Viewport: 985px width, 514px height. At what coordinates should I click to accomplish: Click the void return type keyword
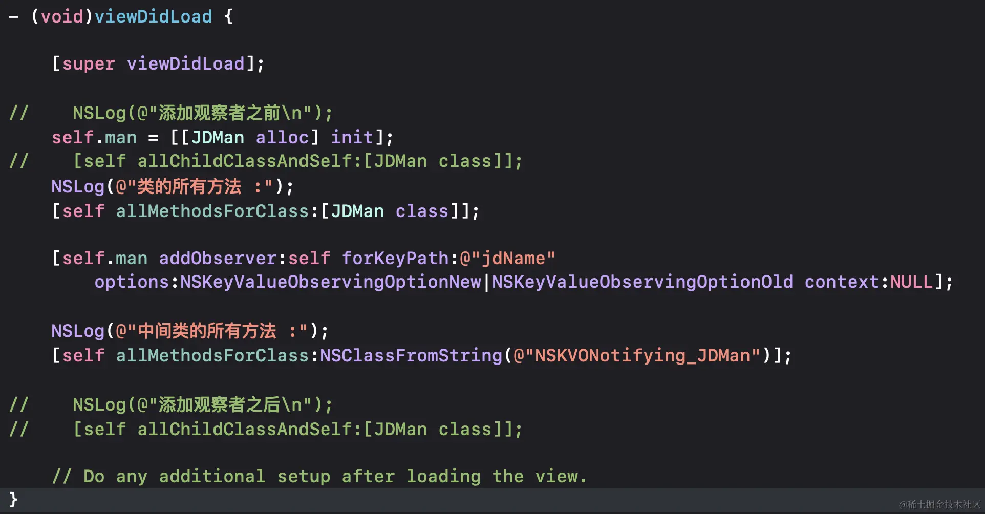click(62, 16)
